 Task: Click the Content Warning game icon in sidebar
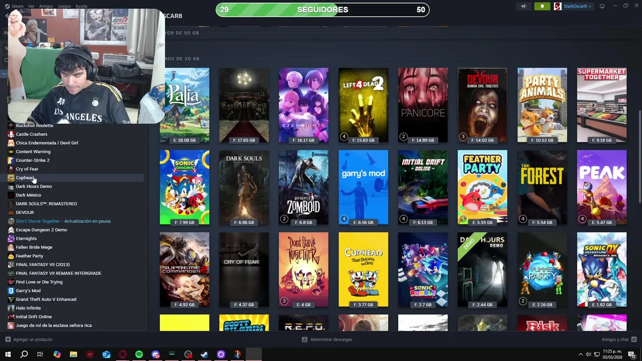[11, 151]
